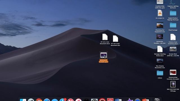Open System Preferences in the Dock
This screenshot has width=180, height=101.
(94, 100)
